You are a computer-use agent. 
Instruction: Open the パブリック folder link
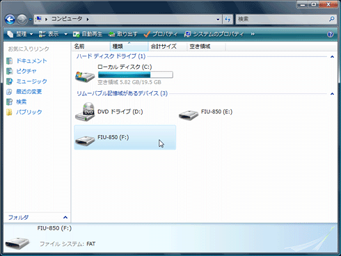[x=29, y=112]
